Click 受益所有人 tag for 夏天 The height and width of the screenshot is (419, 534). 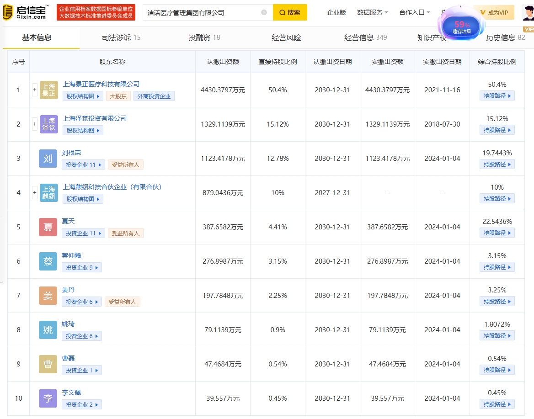[126, 233]
